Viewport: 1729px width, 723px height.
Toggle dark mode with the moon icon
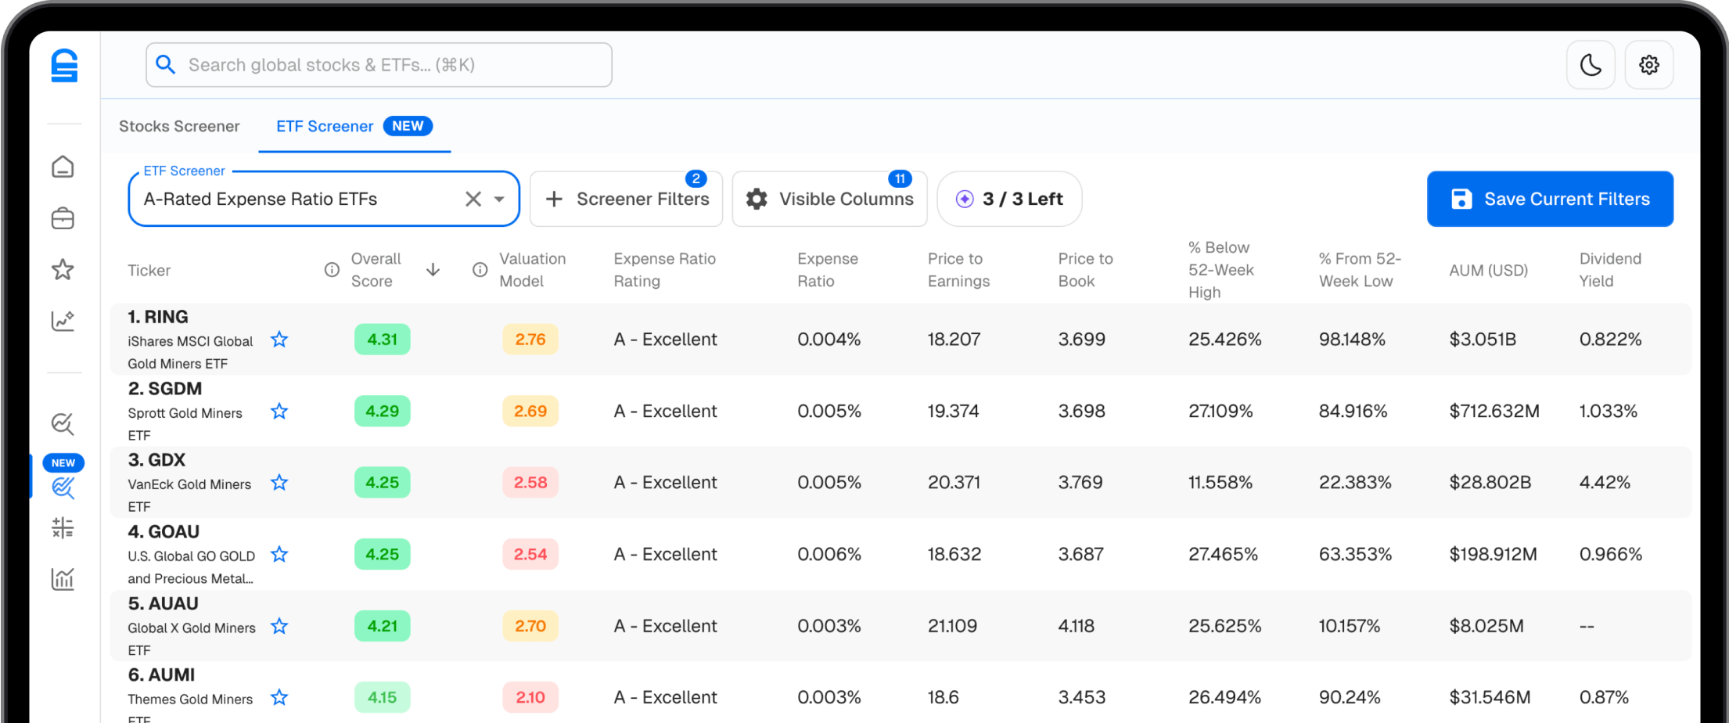click(x=1591, y=65)
